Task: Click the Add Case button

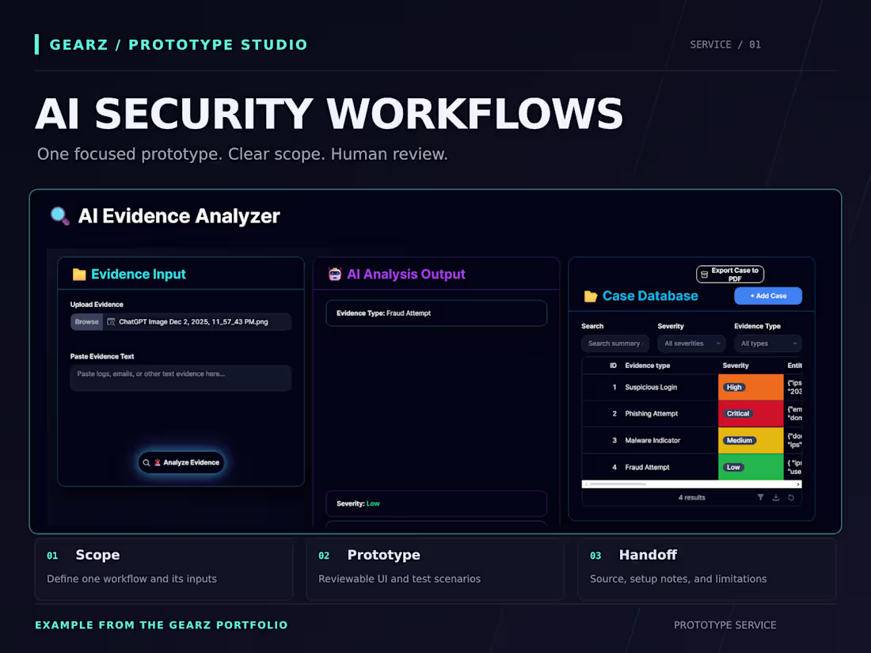Action: pos(768,296)
